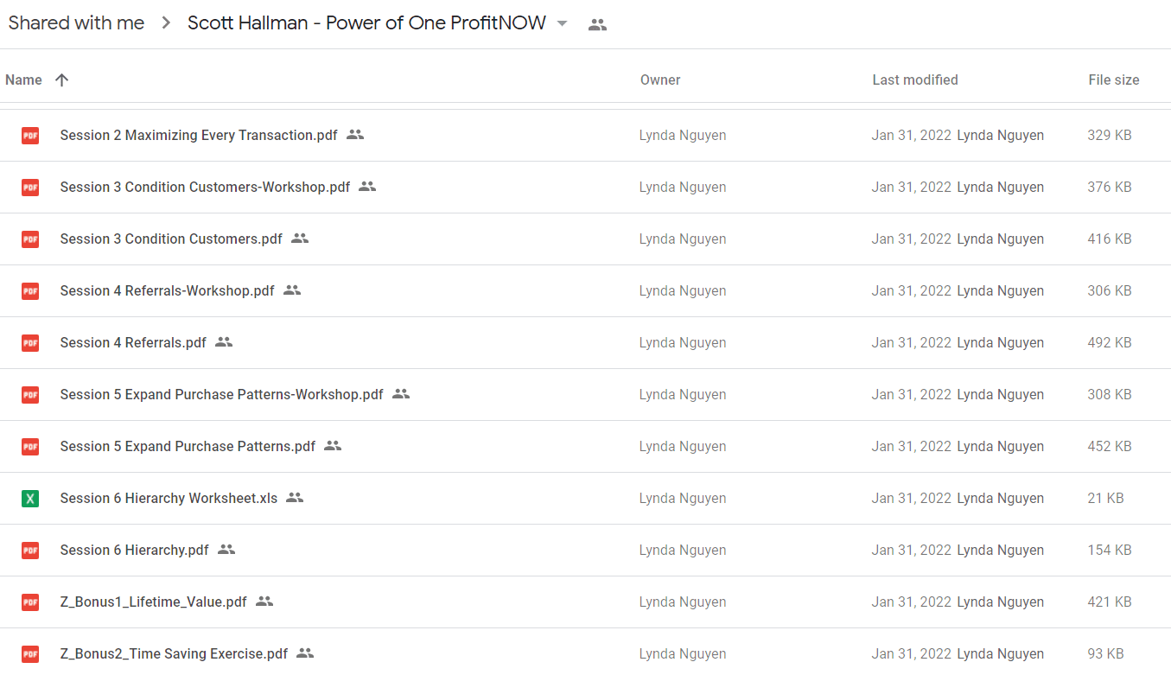Reverse sort direction with Name arrow
The height and width of the screenshot is (675, 1171).
click(61, 80)
